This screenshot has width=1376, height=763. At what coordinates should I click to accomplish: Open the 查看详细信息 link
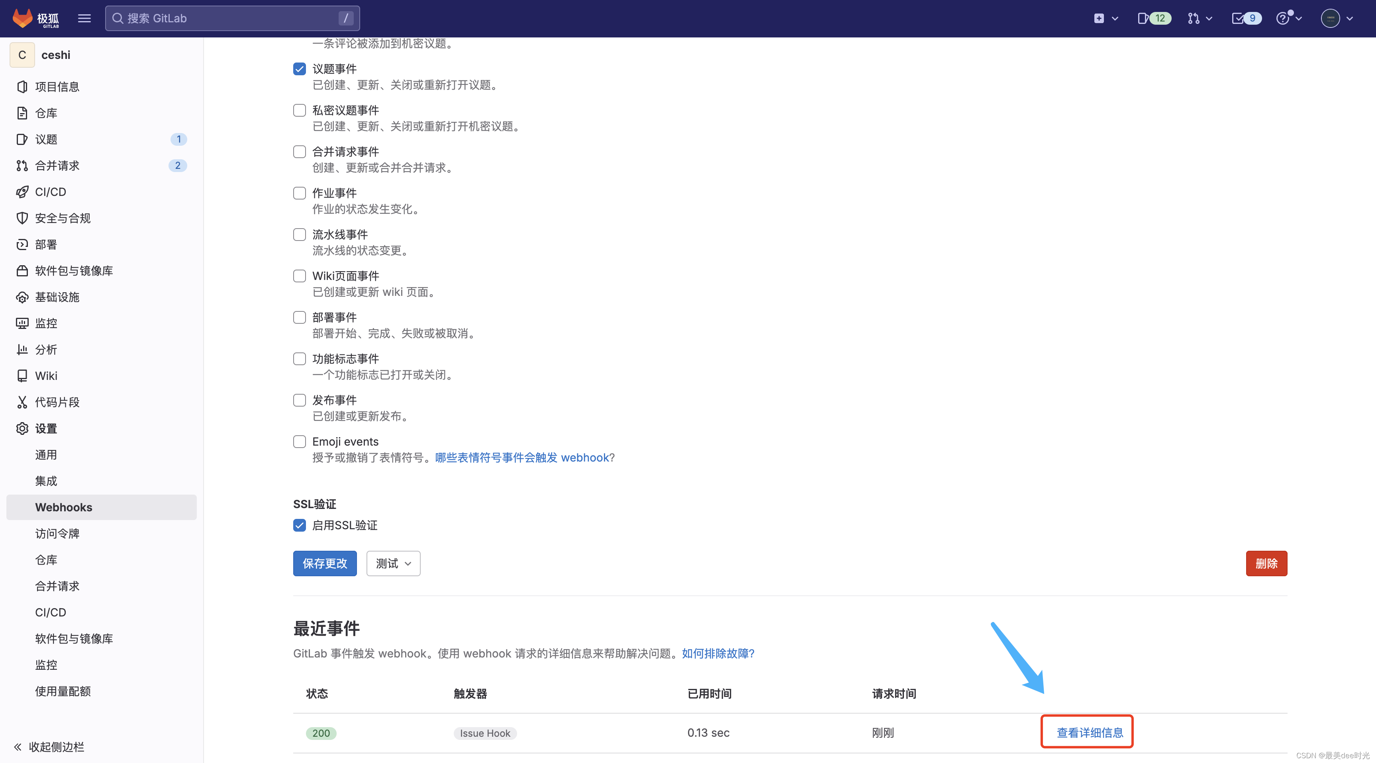[1089, 733]
